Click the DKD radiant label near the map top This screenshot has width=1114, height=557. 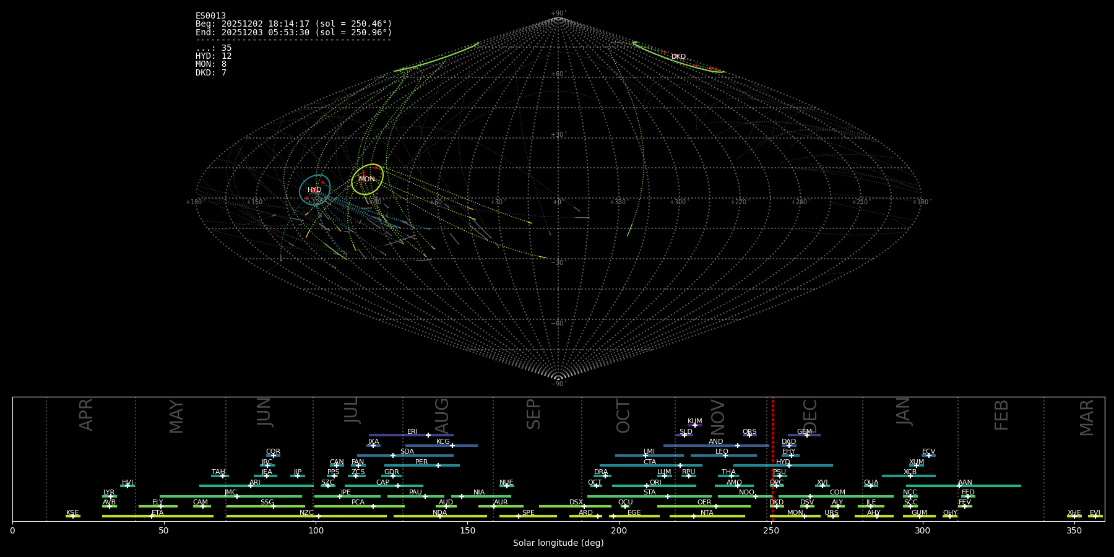678,57
